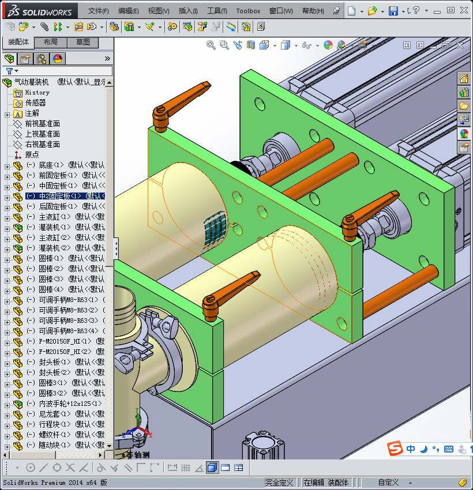This screenshot has height=490, width=473.
Task: Click the Hide/Show Items glasses icon
Action: coord(306,46)
